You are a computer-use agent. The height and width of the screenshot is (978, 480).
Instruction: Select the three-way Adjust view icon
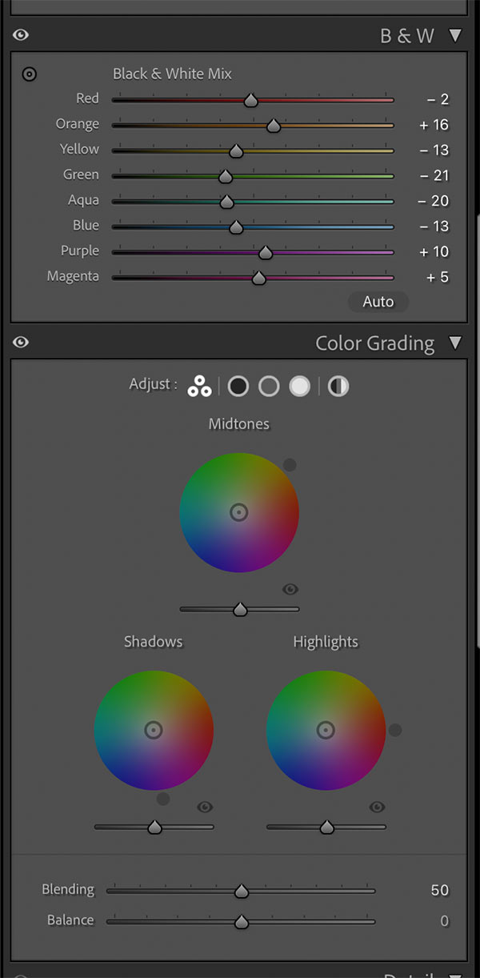199,386
